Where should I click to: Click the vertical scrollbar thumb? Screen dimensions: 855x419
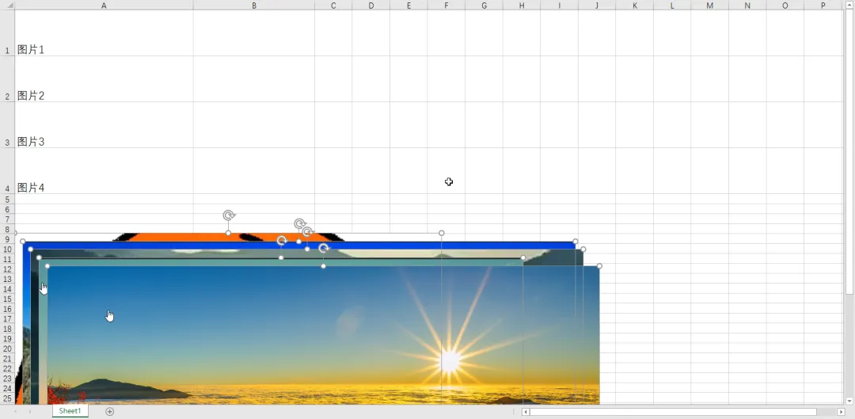coord(849,151)
